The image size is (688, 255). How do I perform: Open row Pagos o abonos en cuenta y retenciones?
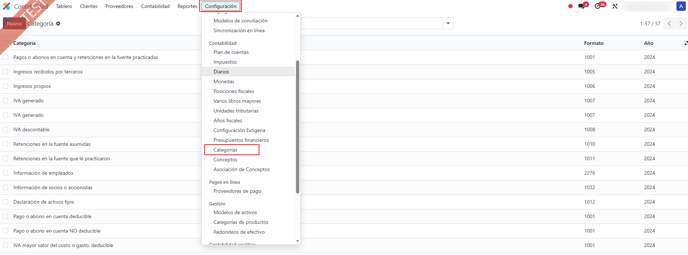point(86,57)
